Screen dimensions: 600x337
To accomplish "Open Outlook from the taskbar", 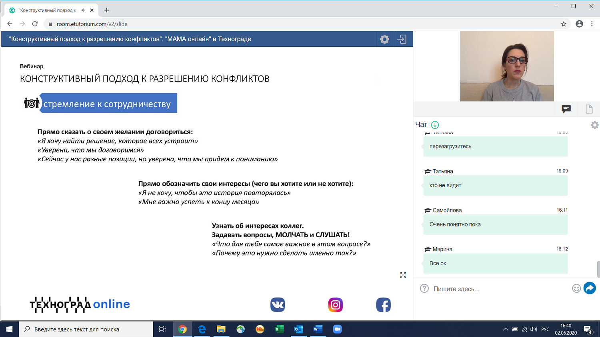I will (x=298, y=329).
